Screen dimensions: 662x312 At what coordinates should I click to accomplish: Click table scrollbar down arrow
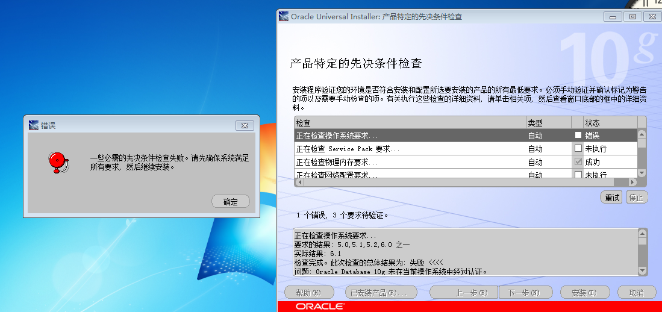click(642, 173)
